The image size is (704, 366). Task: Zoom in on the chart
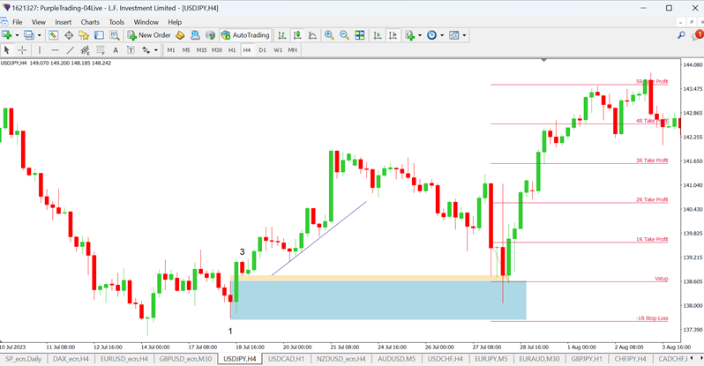coord(329,35)
